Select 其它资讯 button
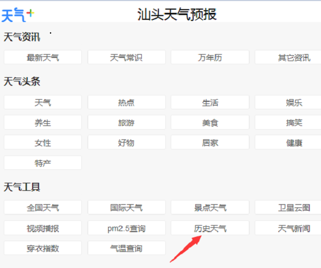 (x=288, y=57)
